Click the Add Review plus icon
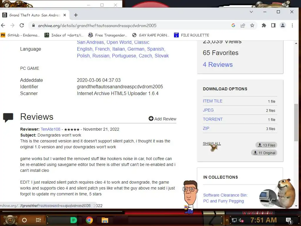This screenshot has height=226, width=301. coord(151,119)
